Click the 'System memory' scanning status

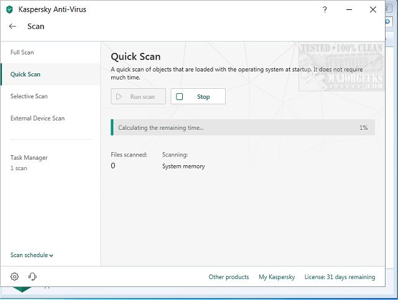pyautogui.click(x=183, y=166)
